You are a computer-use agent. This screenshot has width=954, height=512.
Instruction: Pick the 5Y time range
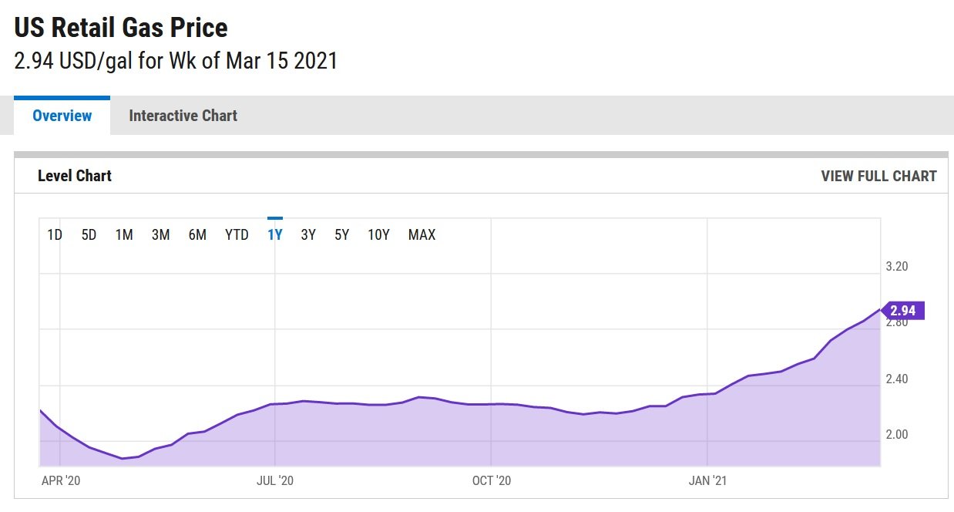[342, 235]
